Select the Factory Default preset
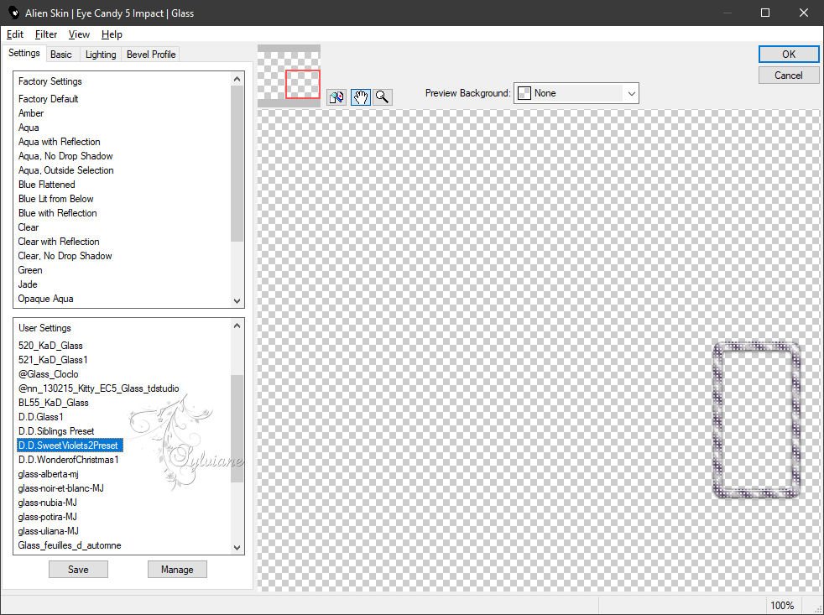Image resolution: width=824 pixels, height=615 pixels. pos(49,99)
